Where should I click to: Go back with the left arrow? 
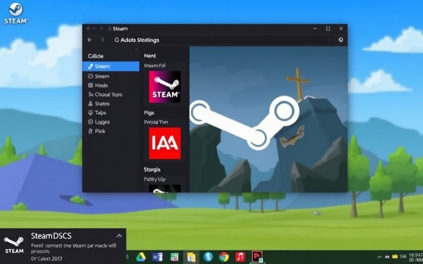[x=90, y=40]
